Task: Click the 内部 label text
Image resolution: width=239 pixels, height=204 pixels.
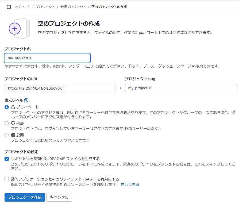Action: click(20, 123)
